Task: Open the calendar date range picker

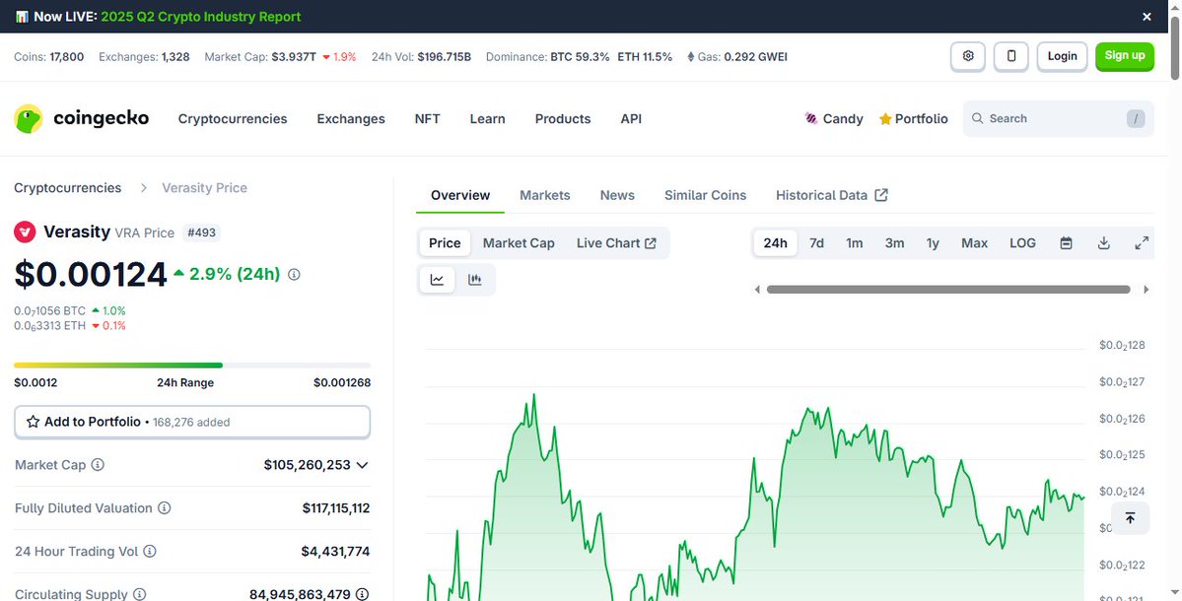Action: pos(1066,243)
